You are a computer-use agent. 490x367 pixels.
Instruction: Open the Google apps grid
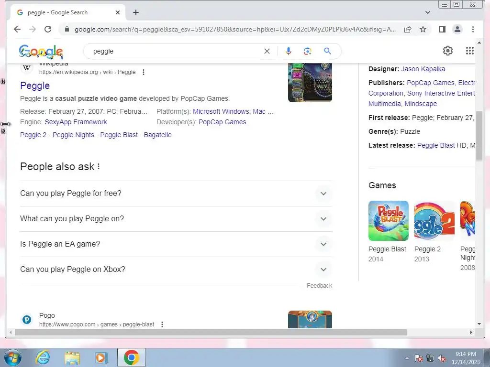pos(470,51)
